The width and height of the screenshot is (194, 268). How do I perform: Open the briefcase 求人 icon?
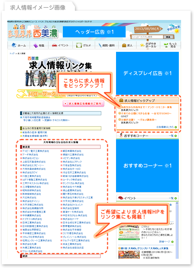point(124,45)
